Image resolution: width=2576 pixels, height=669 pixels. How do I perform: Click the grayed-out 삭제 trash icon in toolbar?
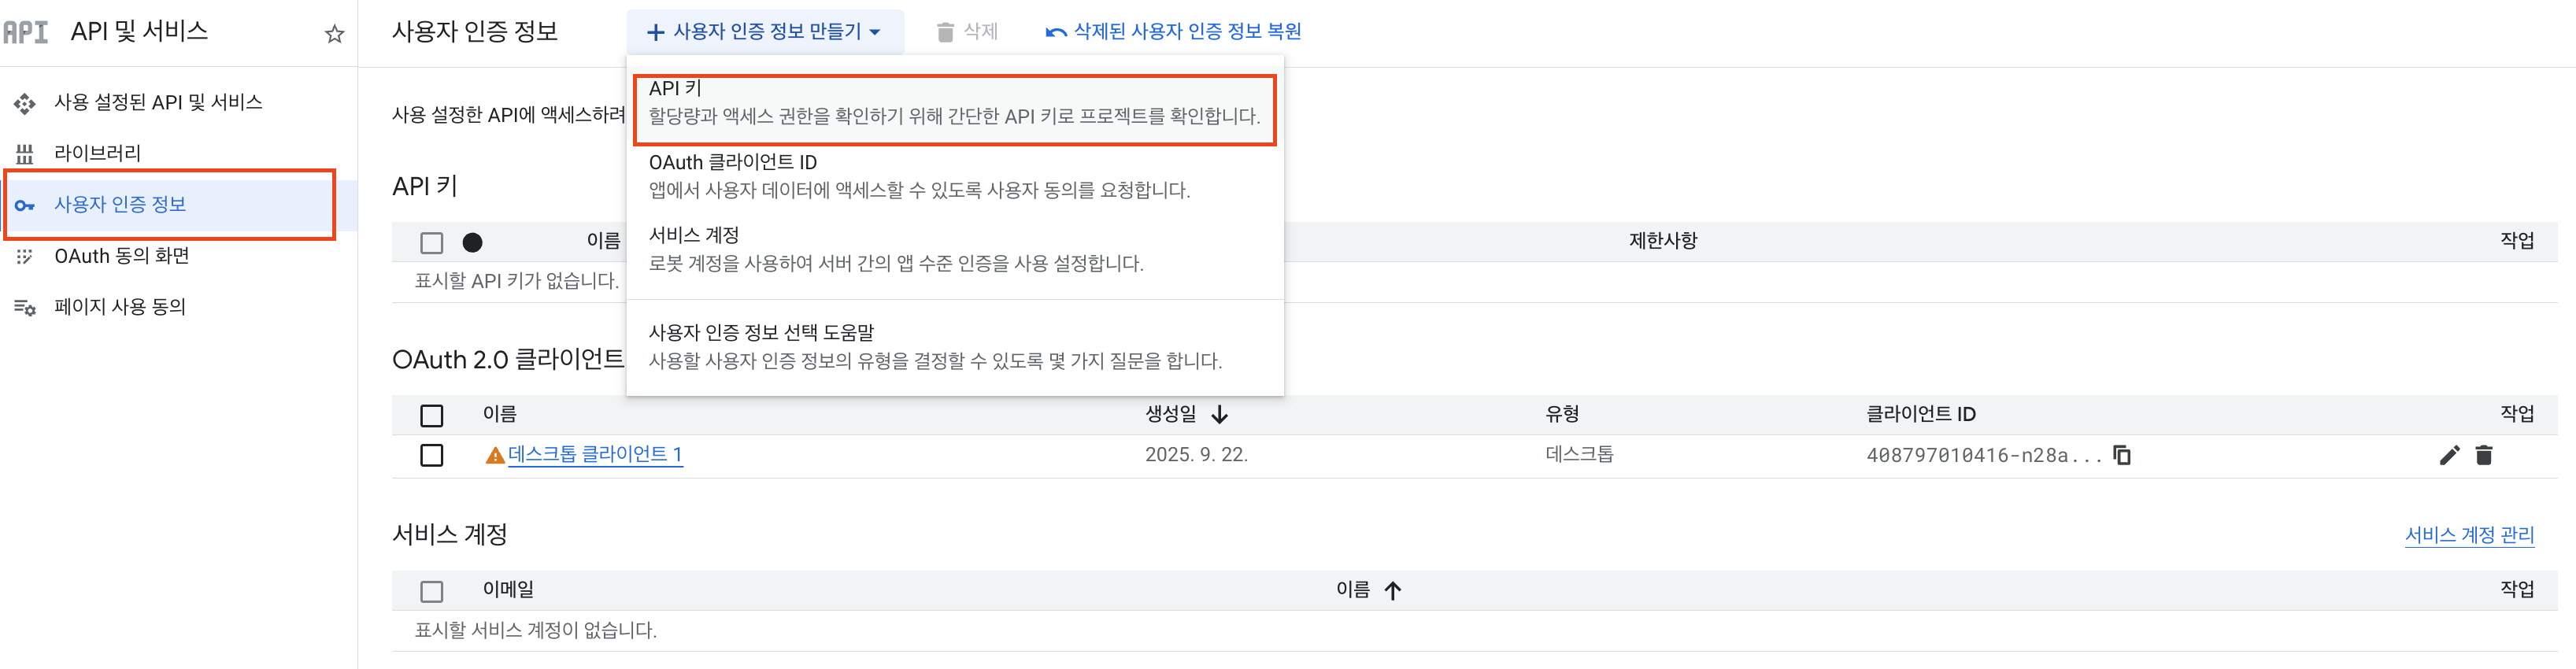tap(944, 31)
